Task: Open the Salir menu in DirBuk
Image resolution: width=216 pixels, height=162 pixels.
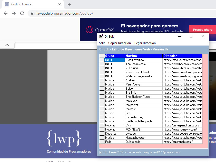Action: coord(102,43)
